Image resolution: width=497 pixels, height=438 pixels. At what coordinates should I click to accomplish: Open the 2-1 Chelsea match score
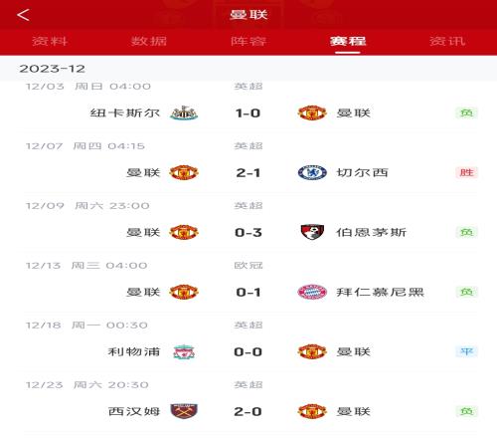248,173
